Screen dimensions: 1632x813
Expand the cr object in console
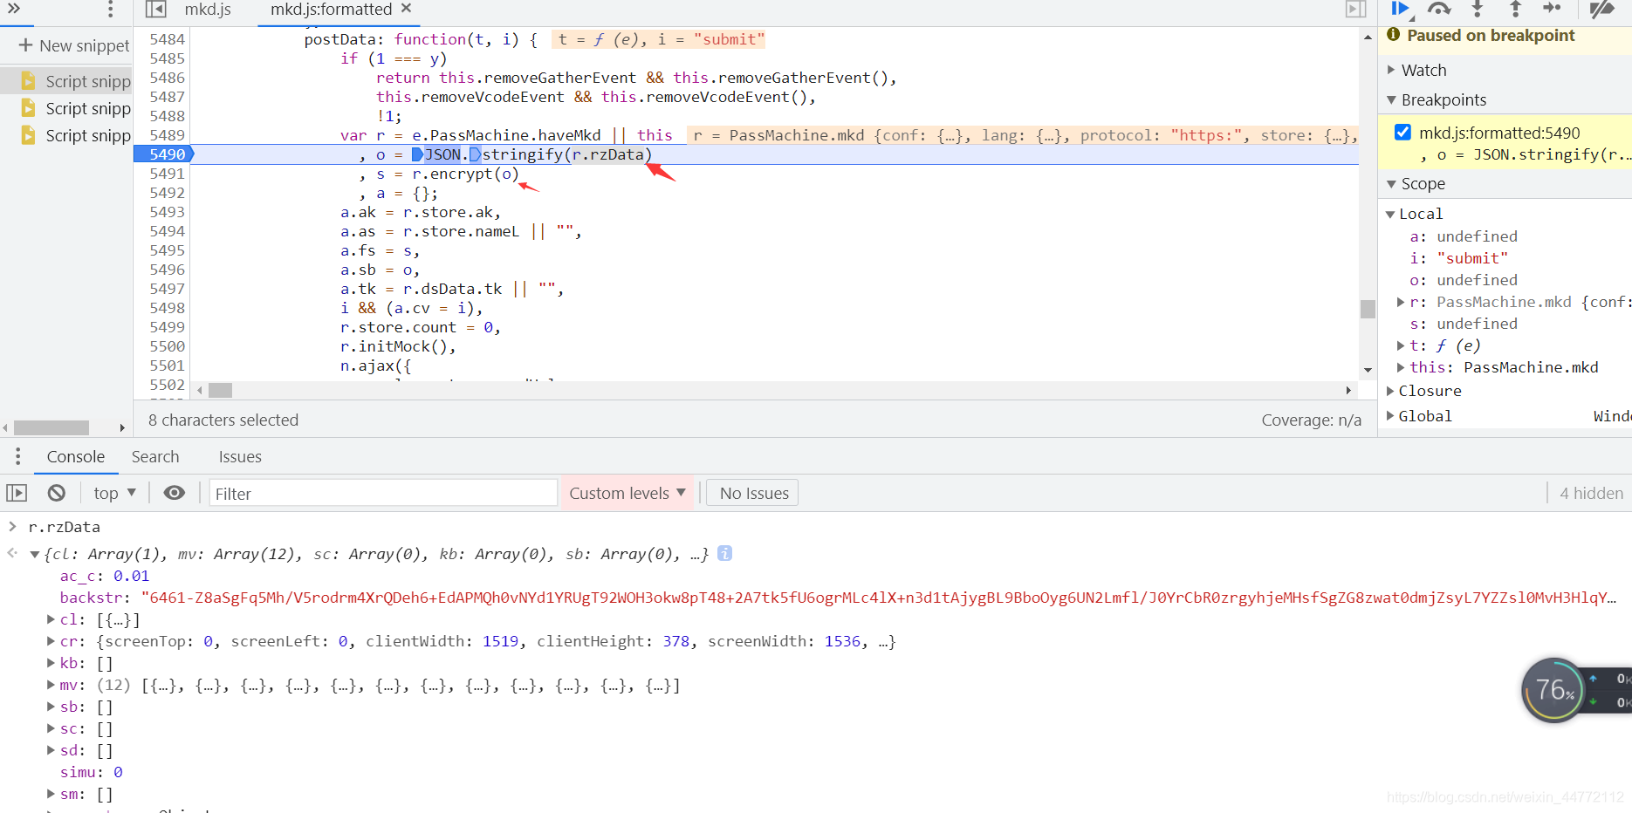(x=51, y=641)
